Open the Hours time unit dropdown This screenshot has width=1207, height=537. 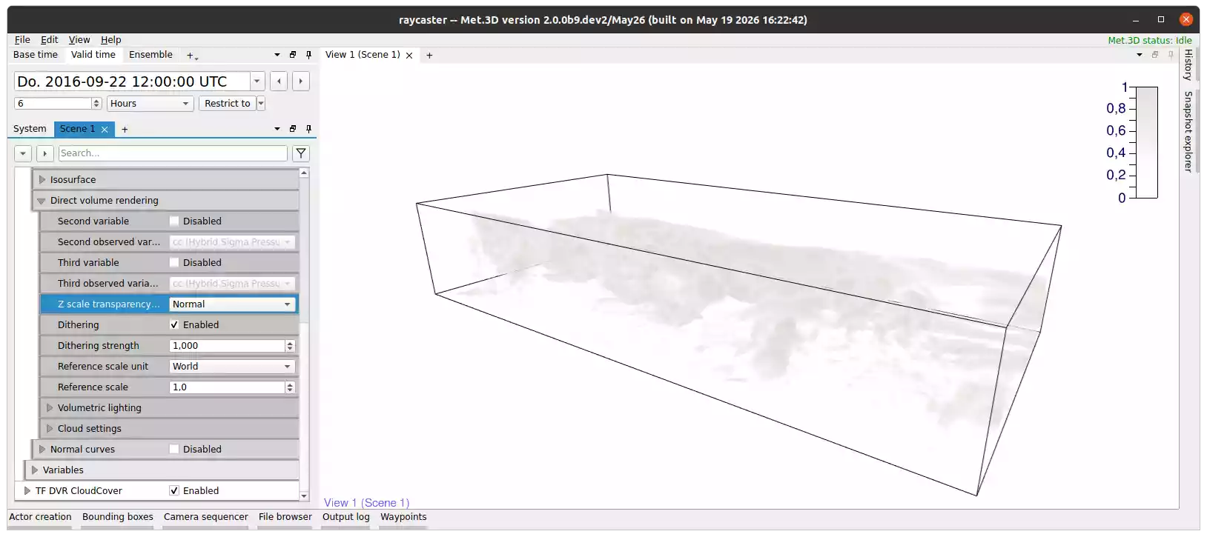[x=151, y=104]
